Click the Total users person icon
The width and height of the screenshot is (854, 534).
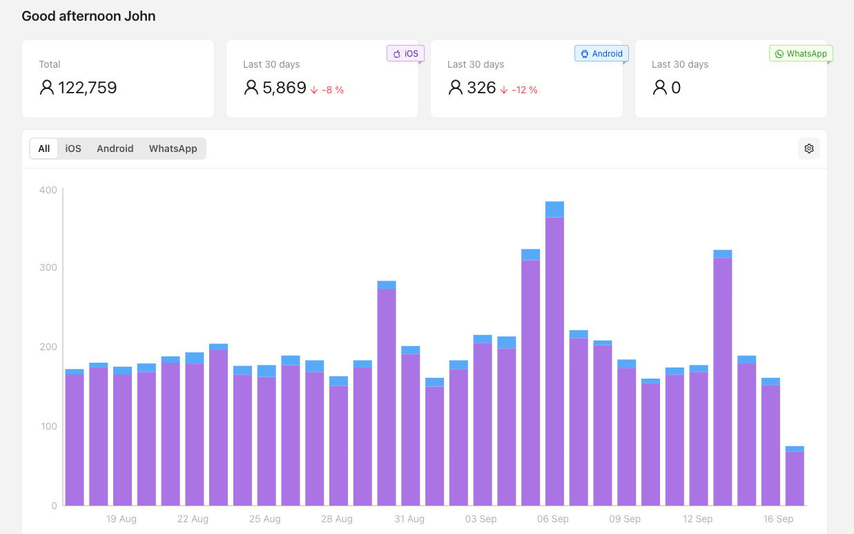click(x=47, y=88)
